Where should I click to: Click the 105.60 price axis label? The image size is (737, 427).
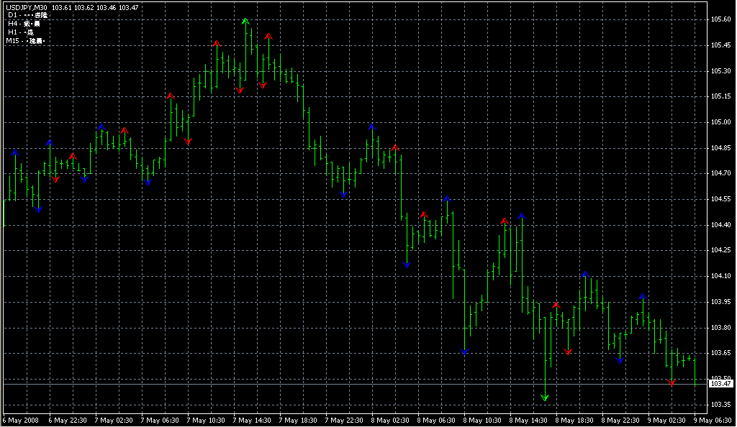point(720,19)
